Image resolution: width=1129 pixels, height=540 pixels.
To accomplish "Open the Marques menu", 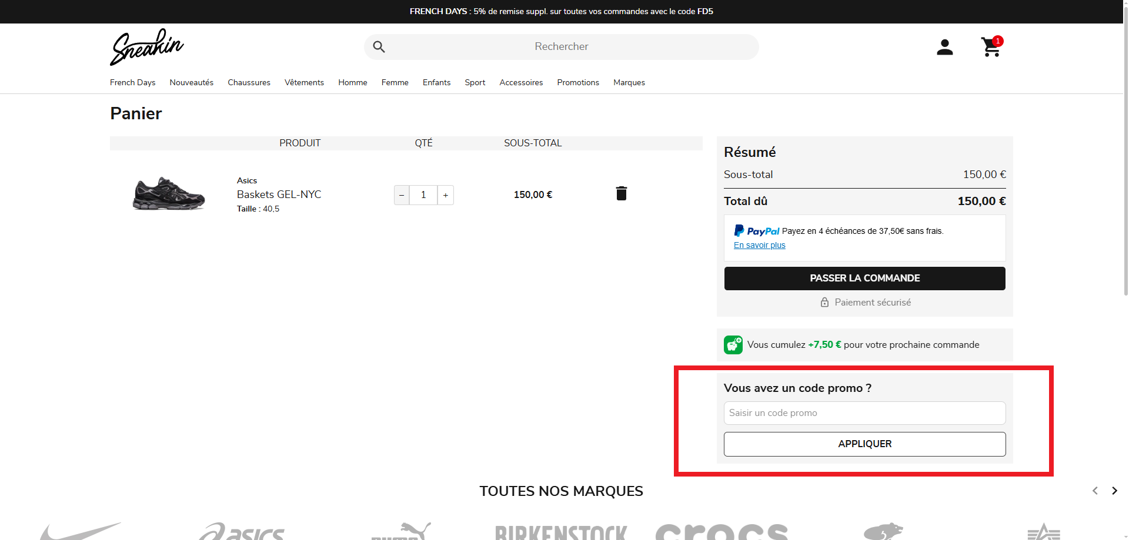I will click(x=629, y=82).
